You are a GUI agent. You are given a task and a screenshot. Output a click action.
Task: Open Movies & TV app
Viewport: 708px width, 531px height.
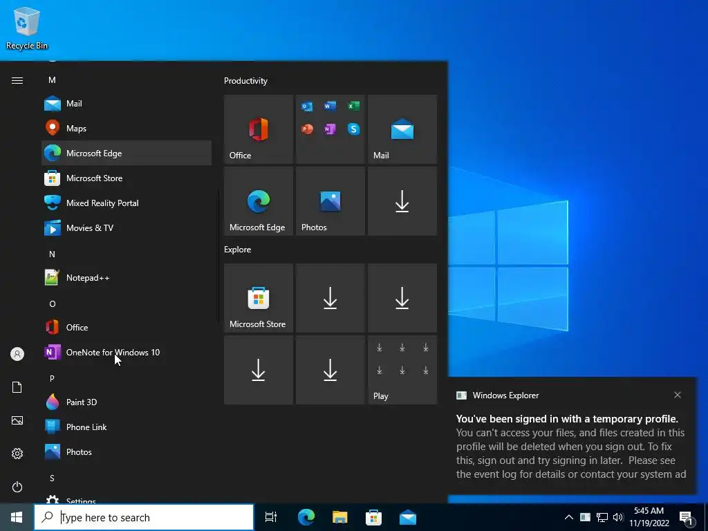127,227
